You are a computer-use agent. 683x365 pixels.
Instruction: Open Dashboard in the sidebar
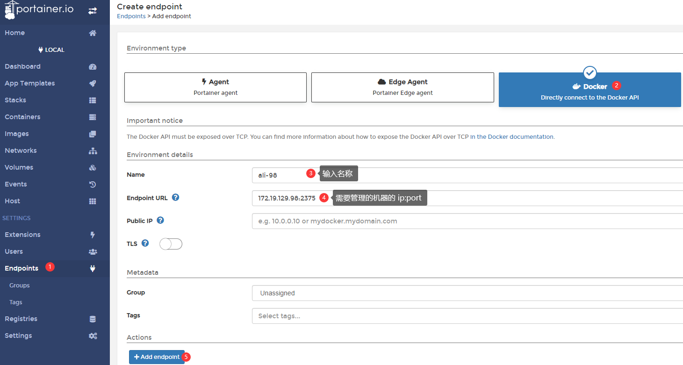click(55, 66)
